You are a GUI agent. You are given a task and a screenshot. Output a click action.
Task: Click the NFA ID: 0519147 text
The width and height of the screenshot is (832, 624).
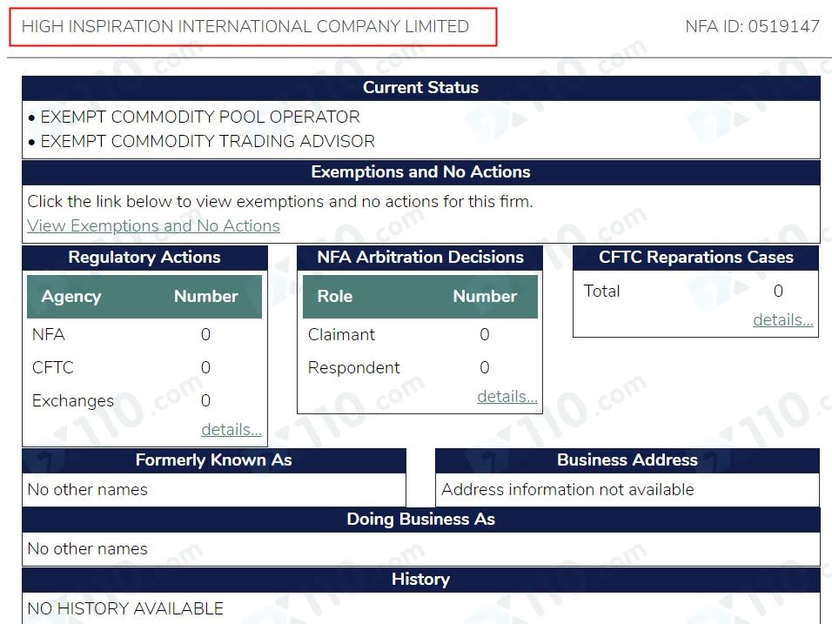[753, 26]
